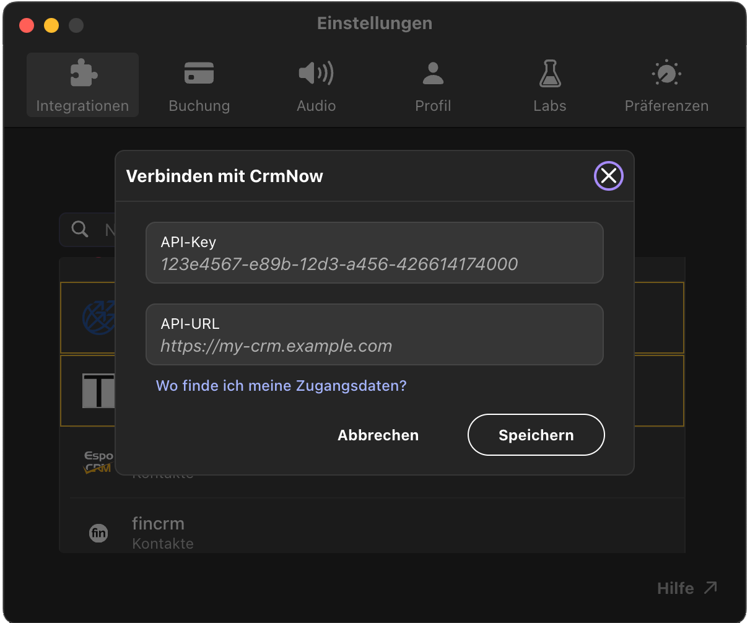Open the Zugangsdaten help link
750x623 pixels.
(281, 385)
